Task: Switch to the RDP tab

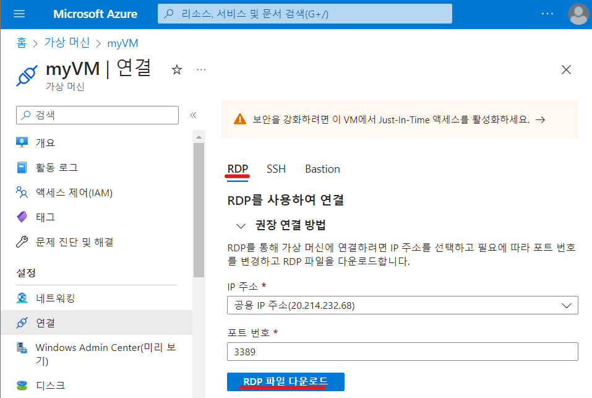Action: (x=238, y=169)
